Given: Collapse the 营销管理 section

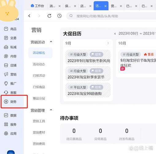Looking at the screenshot, I should (x=51, y=110).
